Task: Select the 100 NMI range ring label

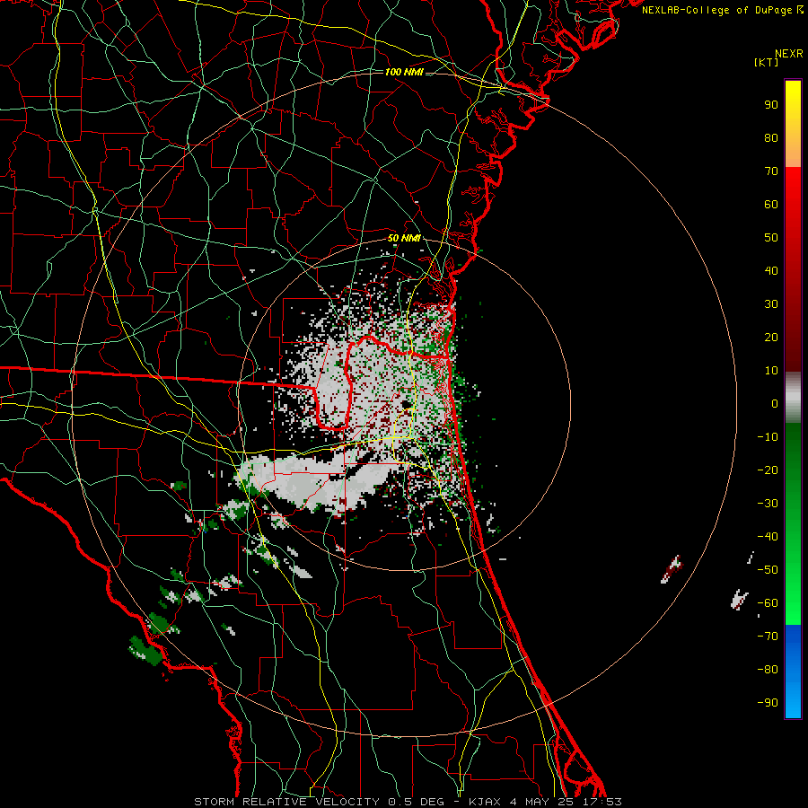Action: point(404,72)
